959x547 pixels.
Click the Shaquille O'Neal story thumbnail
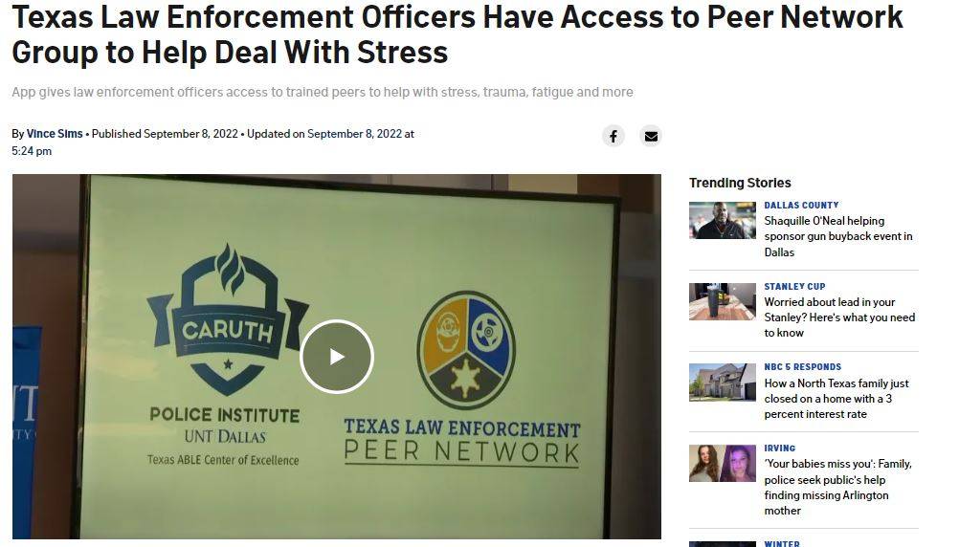tap(723, 220)
